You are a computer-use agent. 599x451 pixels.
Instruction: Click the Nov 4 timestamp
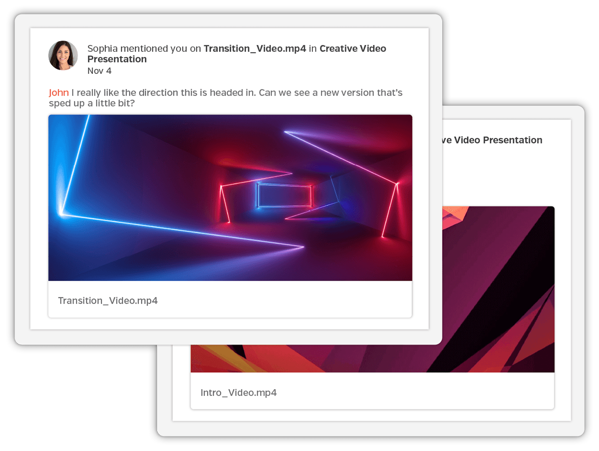99,71
